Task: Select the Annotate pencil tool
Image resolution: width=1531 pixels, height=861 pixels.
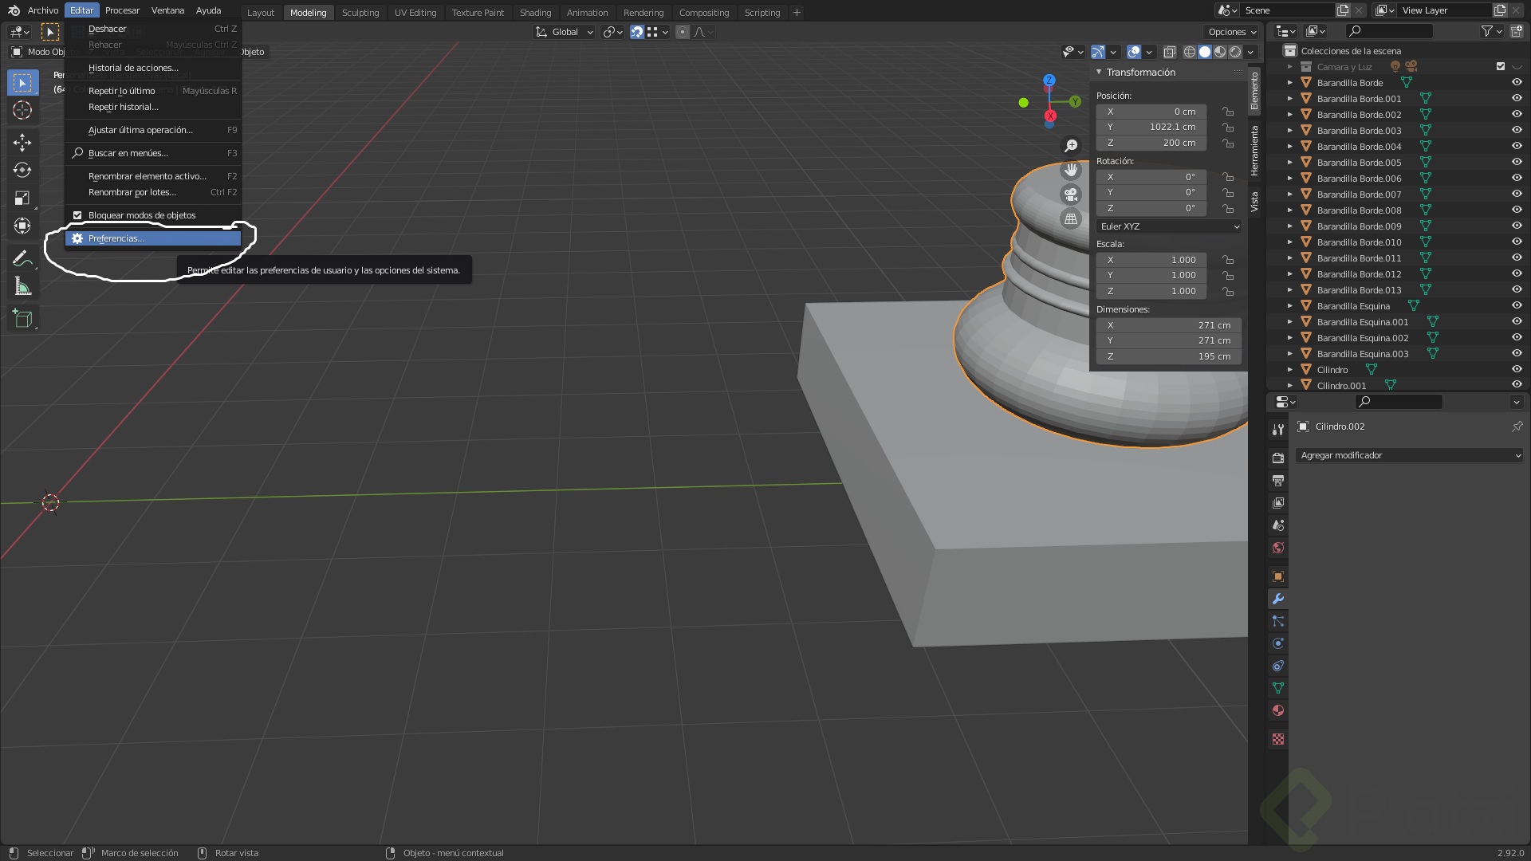Action: [22, 258]
